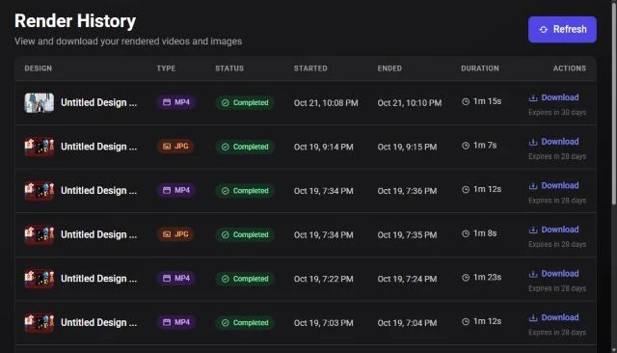Click Completed status in 7:03 PM row
This screenshot has height=353, width=617.
tap(245, 323)
